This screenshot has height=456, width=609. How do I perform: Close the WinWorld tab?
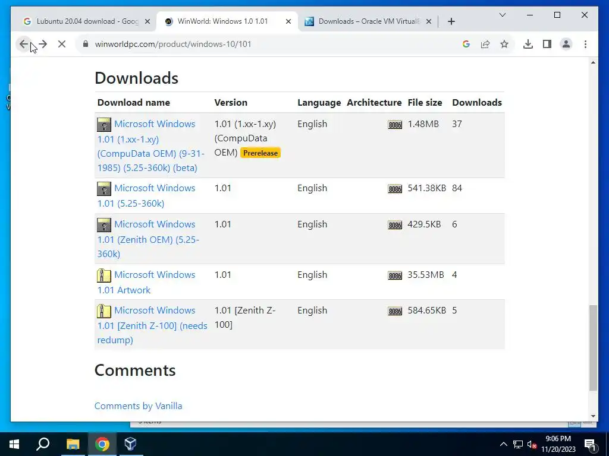[288, 21]
